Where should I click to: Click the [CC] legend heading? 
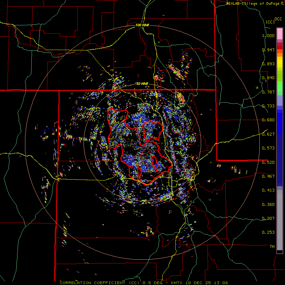(270, 22)
